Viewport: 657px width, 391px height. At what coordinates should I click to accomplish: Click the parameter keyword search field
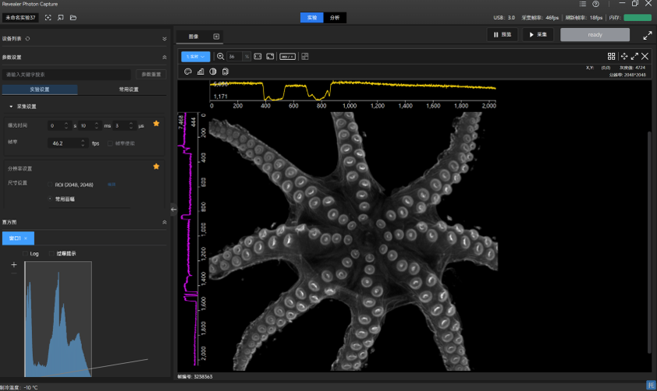tap(66, 75)
